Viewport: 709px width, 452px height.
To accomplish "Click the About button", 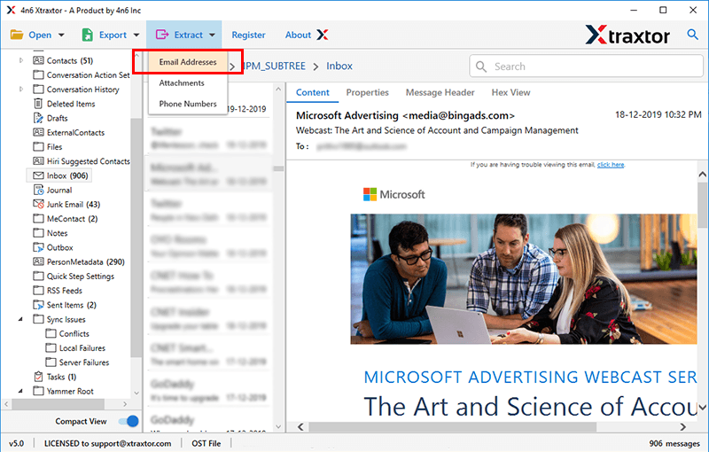I will 298,35.
